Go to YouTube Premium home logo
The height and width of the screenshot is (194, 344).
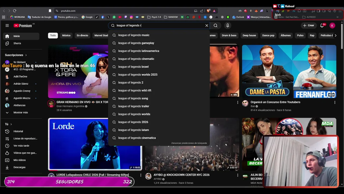23,26
